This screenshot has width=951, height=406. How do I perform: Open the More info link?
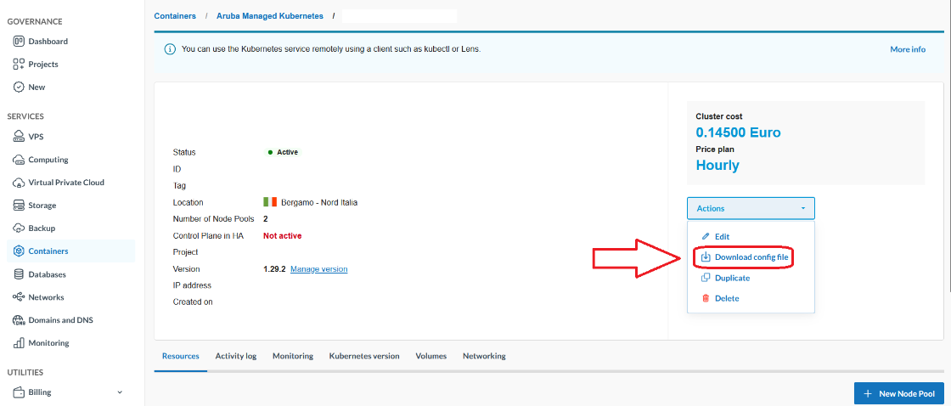pos(907,49)
